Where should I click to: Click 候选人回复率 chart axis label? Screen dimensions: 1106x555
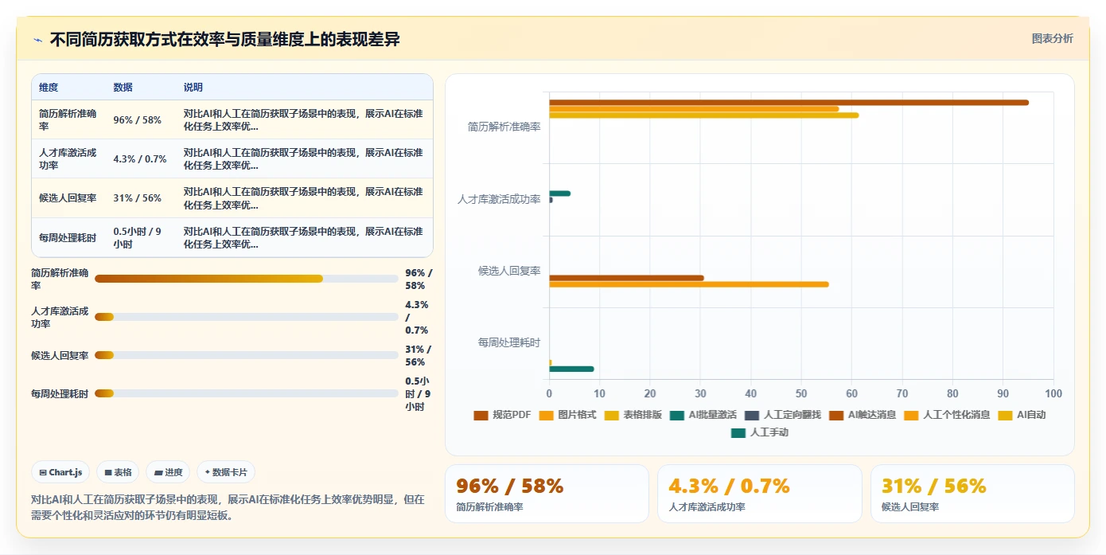click(509, 271)
